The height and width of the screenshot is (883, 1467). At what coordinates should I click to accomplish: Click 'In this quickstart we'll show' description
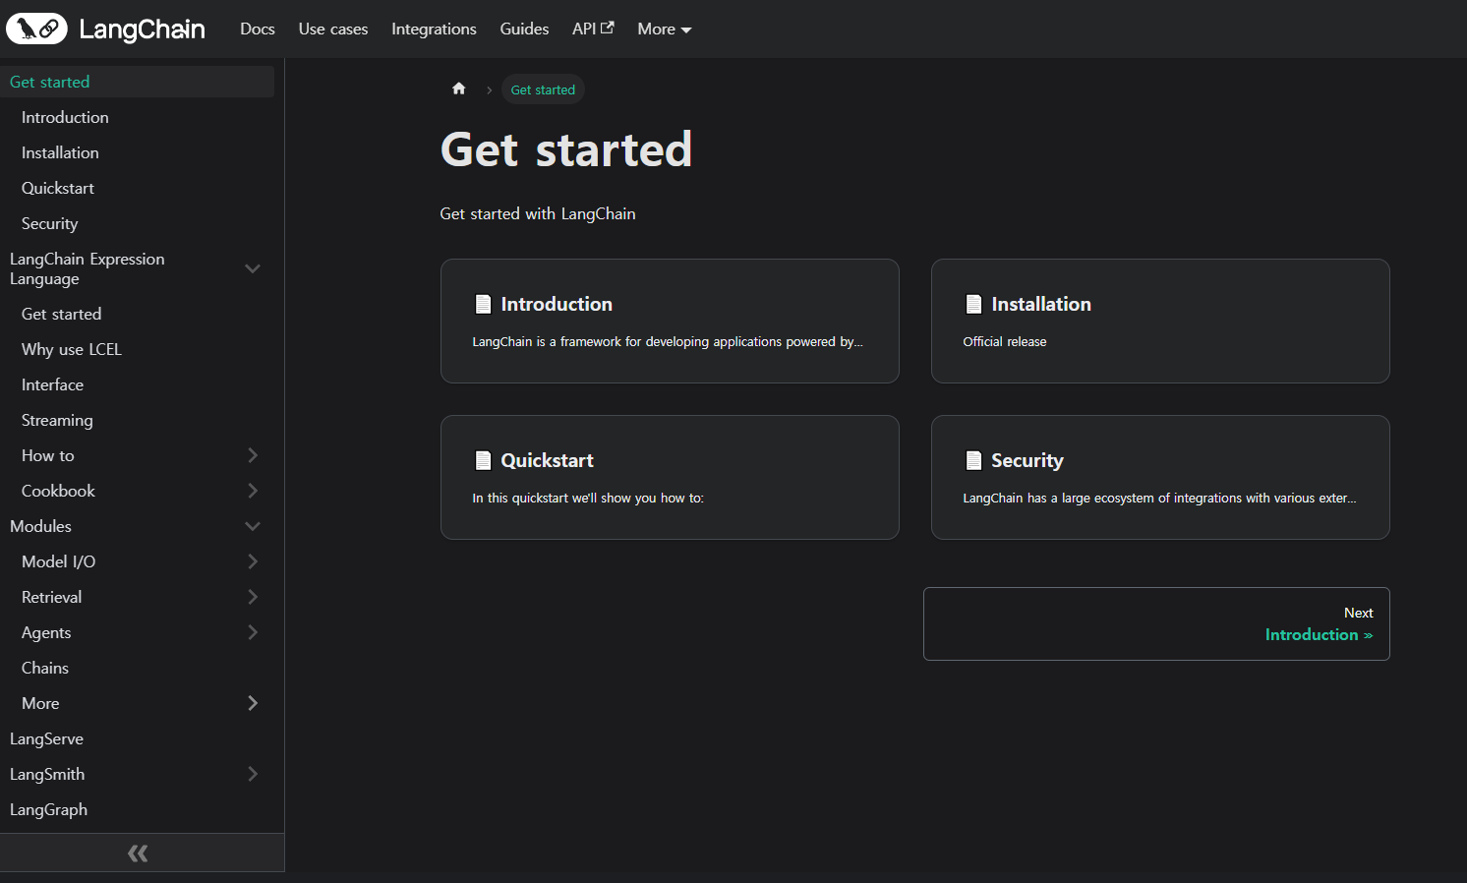588,498
